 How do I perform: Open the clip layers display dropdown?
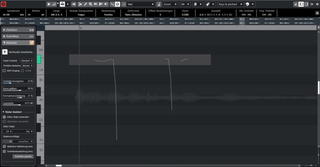click(x=198, y=4)
